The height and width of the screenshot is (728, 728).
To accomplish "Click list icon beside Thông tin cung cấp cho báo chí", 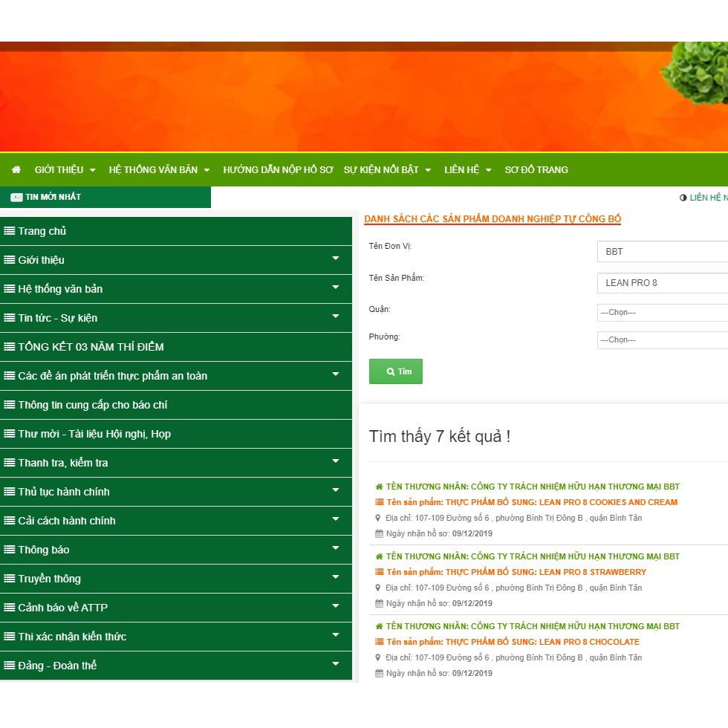I will (x=10, y=405).
